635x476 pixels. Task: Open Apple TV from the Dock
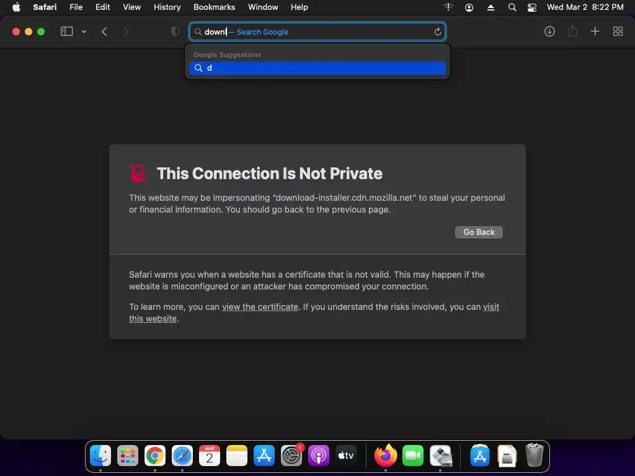[346, 456]
